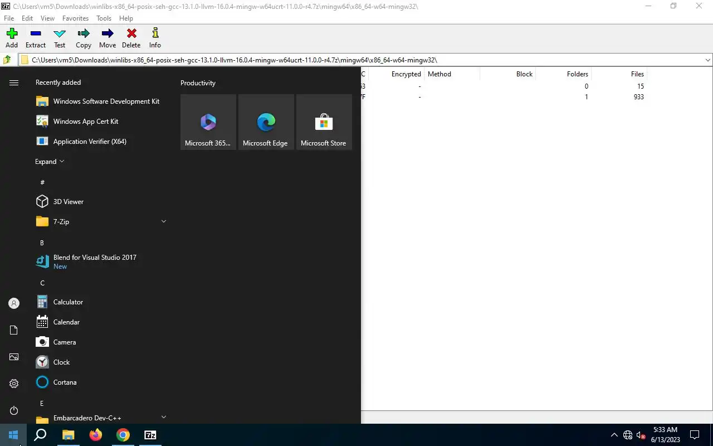The width and height of the screenshot is (713, 446).
Task: Show hidden system tray icons
Action: (x=614, y=435)
